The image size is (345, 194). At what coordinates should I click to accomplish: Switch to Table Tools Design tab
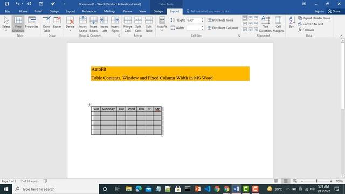(x=158, y=11)
